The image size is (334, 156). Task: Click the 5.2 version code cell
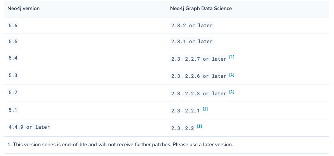(13, 93)
